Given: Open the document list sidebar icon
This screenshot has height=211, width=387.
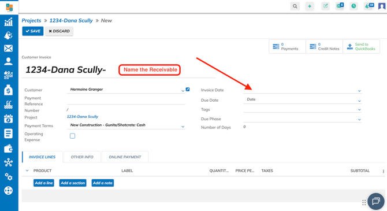Looking at the screenshot, I should click(x=9, y=134).
